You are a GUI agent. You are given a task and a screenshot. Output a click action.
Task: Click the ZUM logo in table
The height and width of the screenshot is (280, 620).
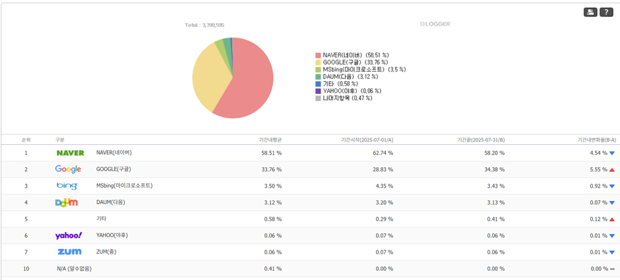click(x=69, y=252)
